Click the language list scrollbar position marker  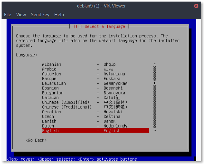(x=155, y=83)
